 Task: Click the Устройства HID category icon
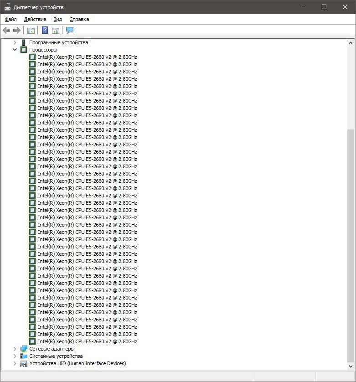tap(24, 364)
